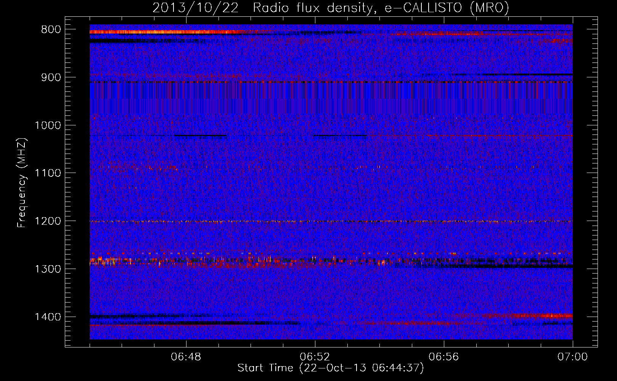Click the 1200 frequency tick label
Screen dimensions: 617x381
point(48,221)
